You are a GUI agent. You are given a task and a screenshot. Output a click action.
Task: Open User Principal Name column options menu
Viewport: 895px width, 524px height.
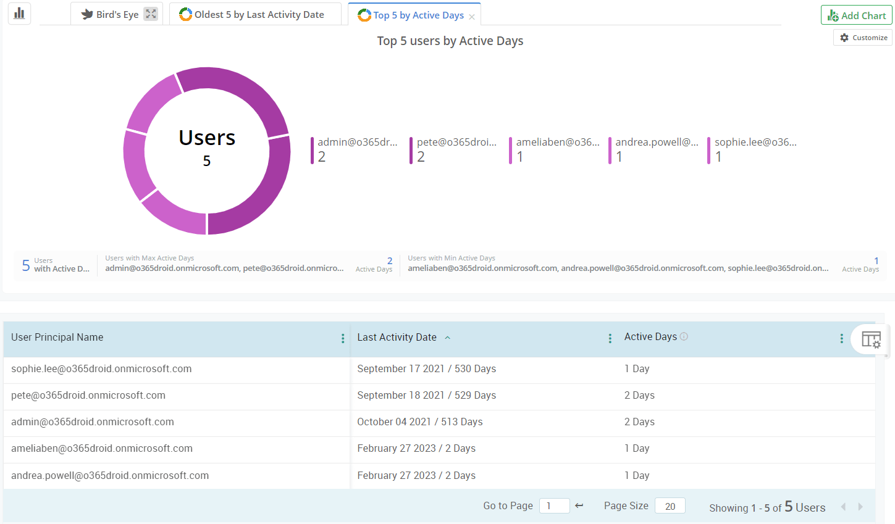(x=343, y=338)
